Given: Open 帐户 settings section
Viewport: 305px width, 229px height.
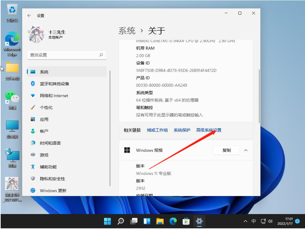Looking at the screenshot, I should pos(44,131).
